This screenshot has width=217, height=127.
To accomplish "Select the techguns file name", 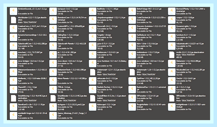I will (x=71, y=105).
